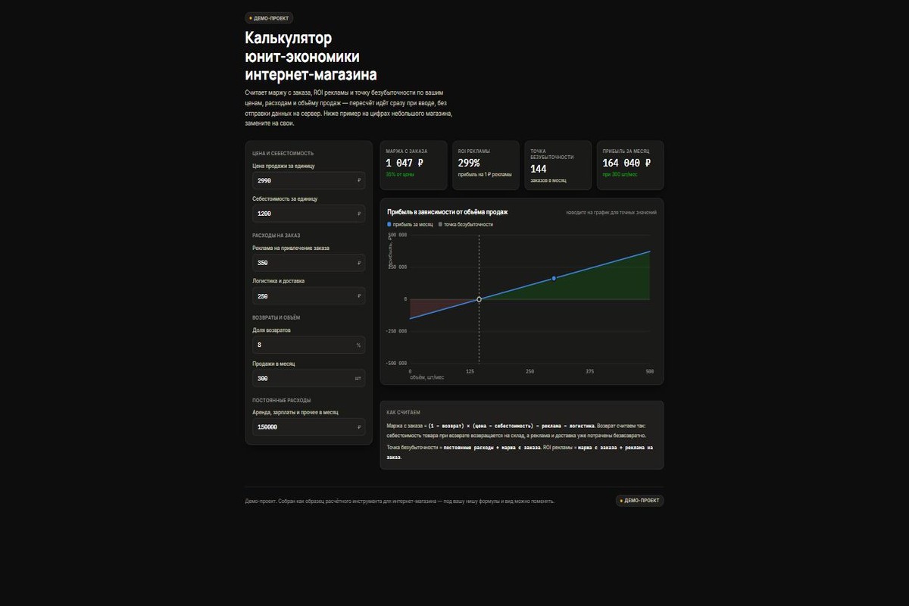Click the прибыль на 1 ₽ рекламы caption
Viewport: 909px width, 606px height.
[485, 174]
